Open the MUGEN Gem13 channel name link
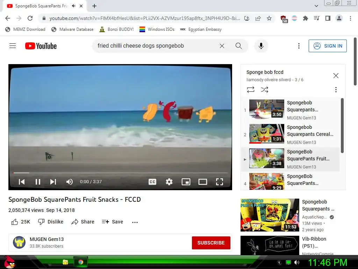Screen dimensions: 358x269 tap(46, 239)
